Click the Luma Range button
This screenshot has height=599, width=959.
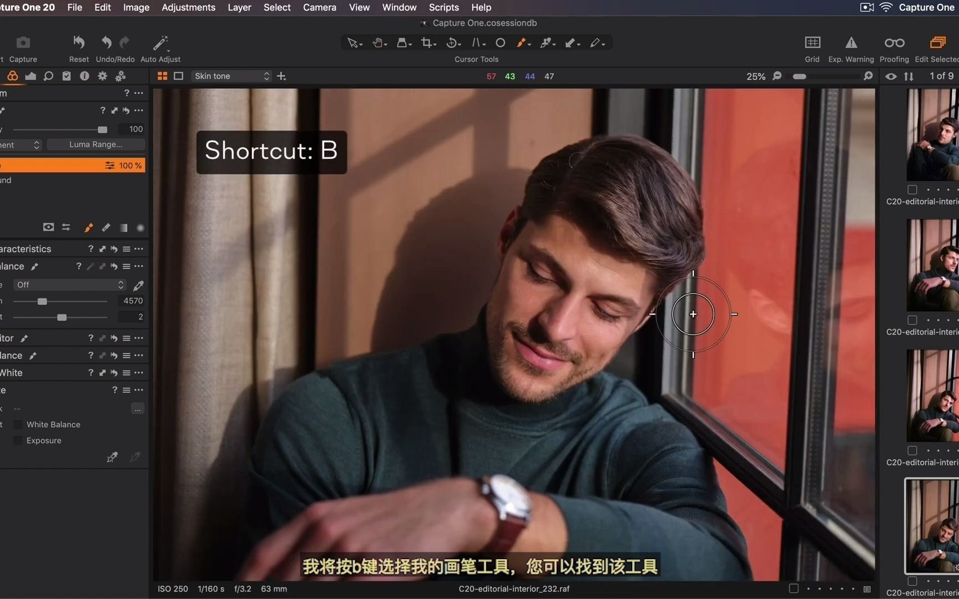pos(95,144)
